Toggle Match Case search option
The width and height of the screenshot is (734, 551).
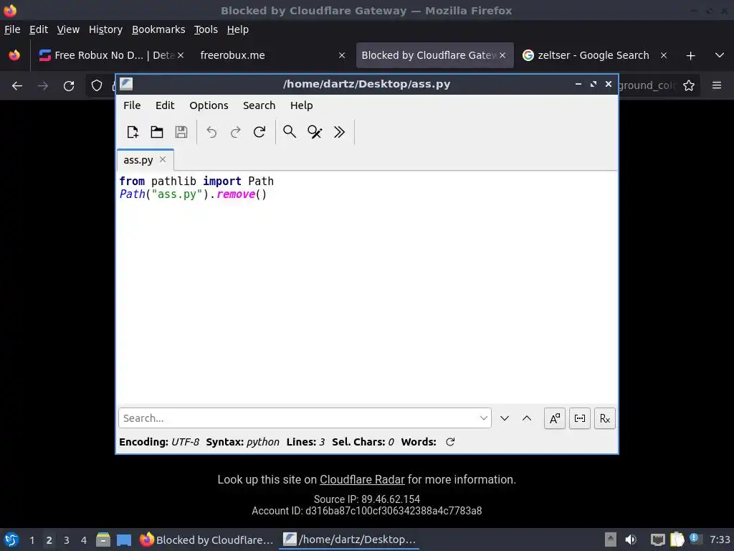555,418
